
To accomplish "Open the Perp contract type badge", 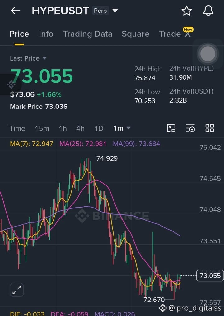I will (x=100, y=11).
